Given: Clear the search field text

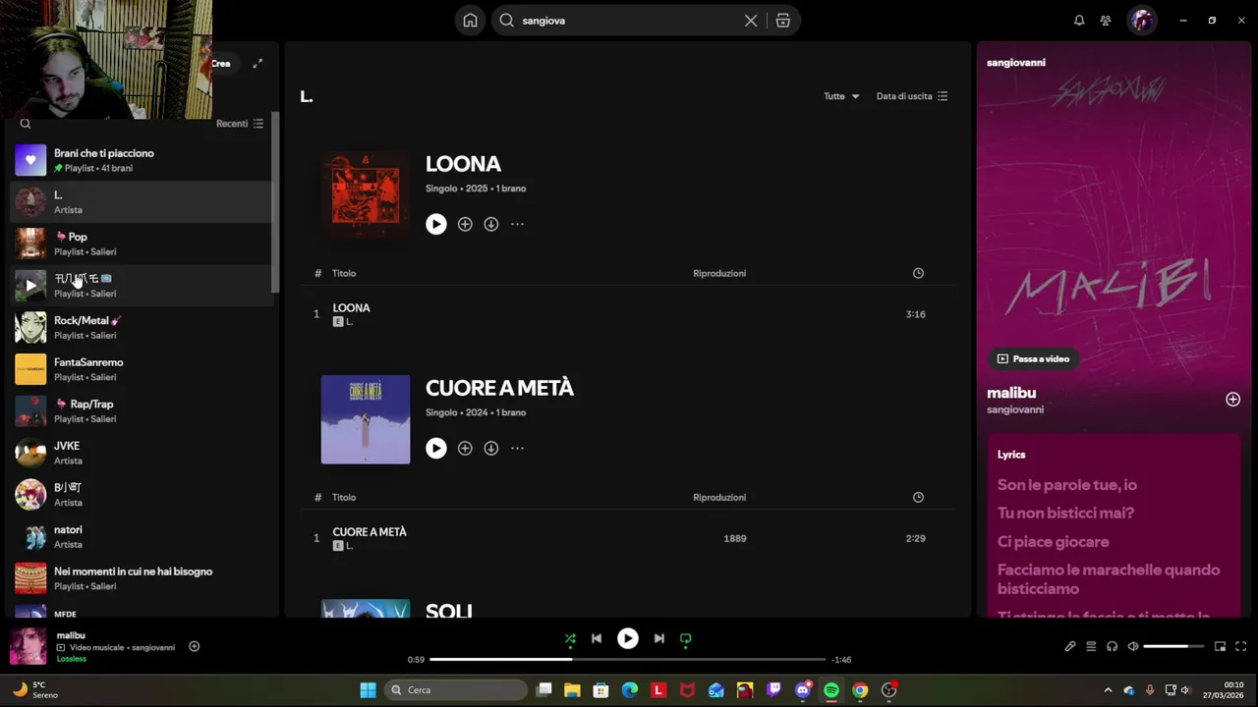Looking at the screenshot, I should click(x=751, y=21).
